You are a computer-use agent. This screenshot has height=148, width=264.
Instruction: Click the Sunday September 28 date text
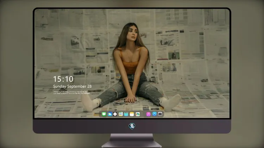coord(73,86)
